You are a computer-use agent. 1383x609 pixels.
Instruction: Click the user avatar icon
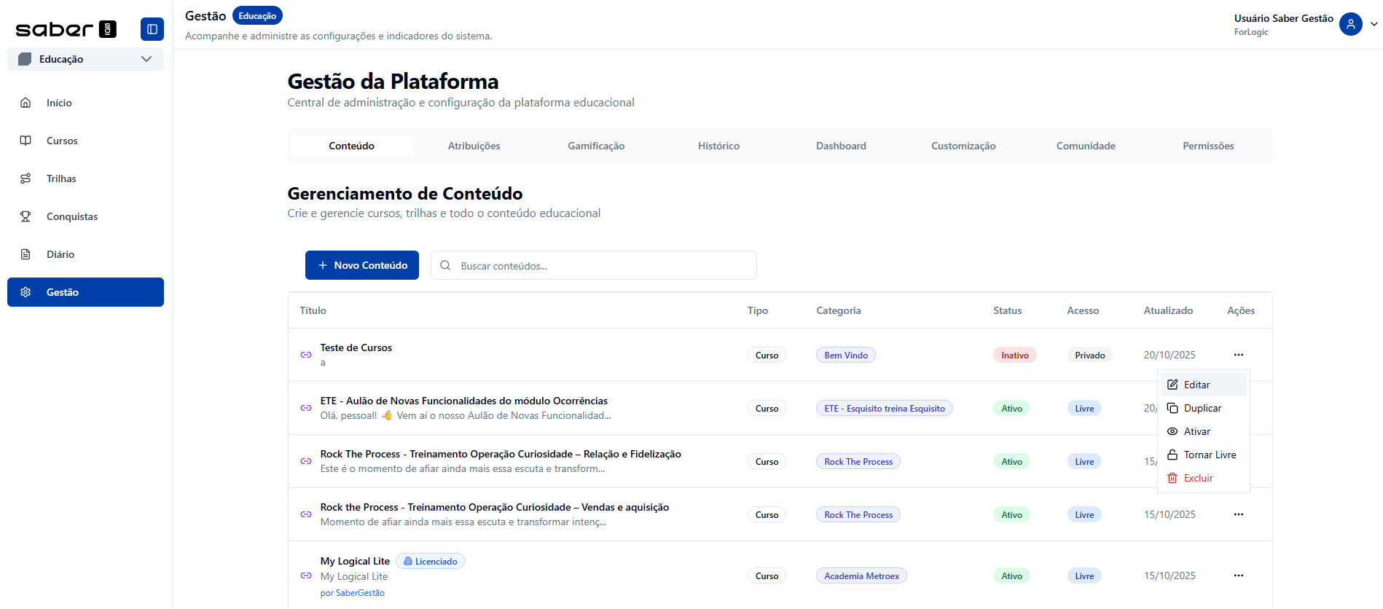(x=1350, y=24)
